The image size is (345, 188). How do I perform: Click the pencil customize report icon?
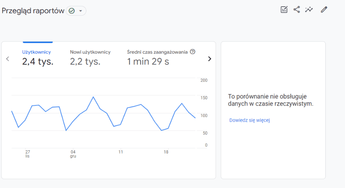[x=324, y=10]
